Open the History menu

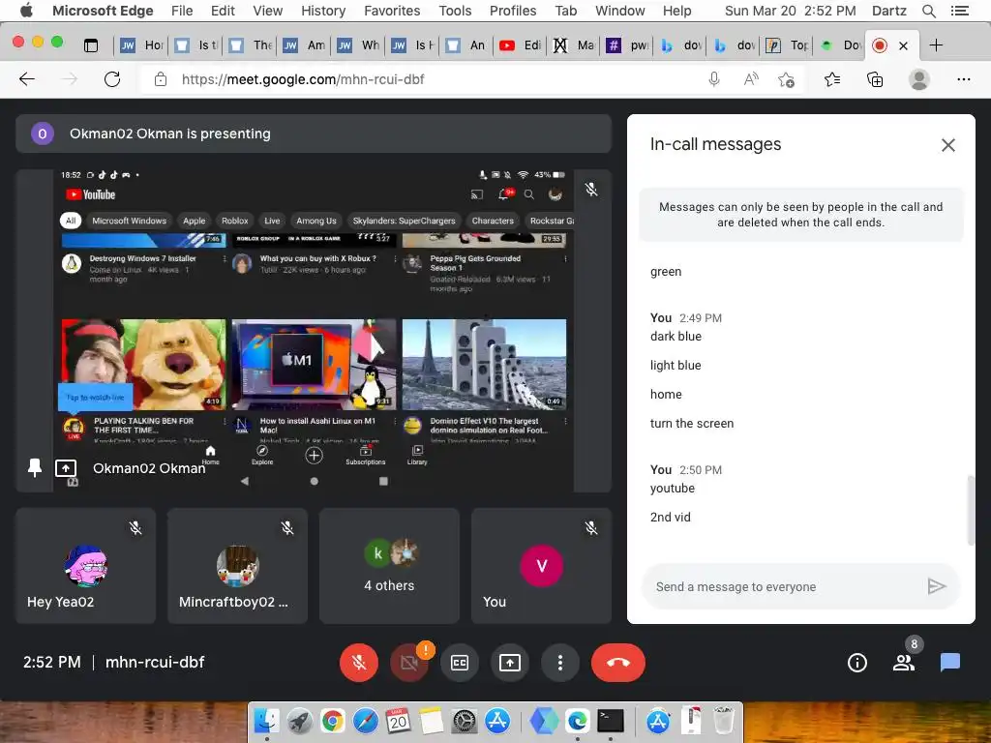pyautogui.click(x=323, y=11)
